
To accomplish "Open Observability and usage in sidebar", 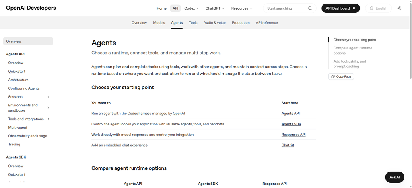I will coord(28,136).
